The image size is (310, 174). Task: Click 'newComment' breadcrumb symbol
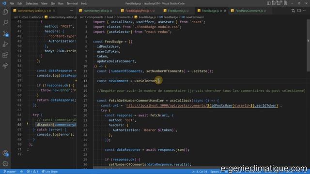point(195,17)
